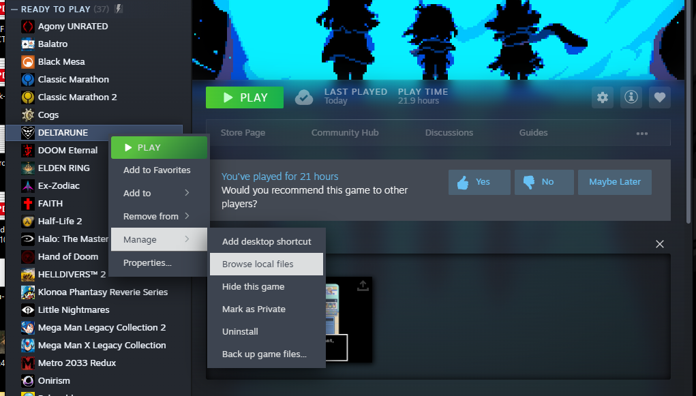This screenshot has width=696, height=396.
Task: Click the You've played for 21 hours link
Action: point(279,177)
